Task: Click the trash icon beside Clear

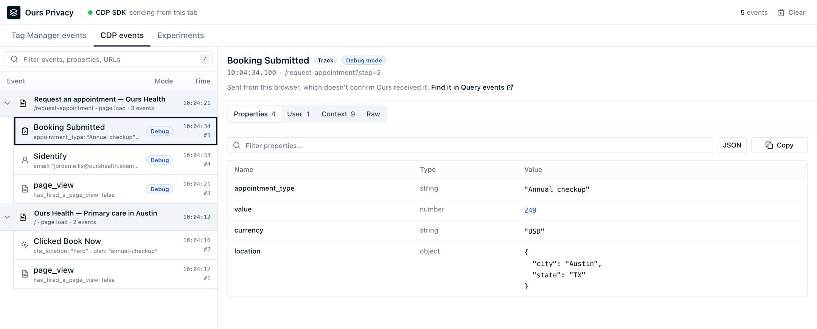Action: coord(781,12)
